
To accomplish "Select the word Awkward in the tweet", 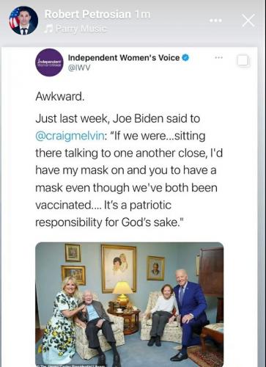I will [60, 96].
